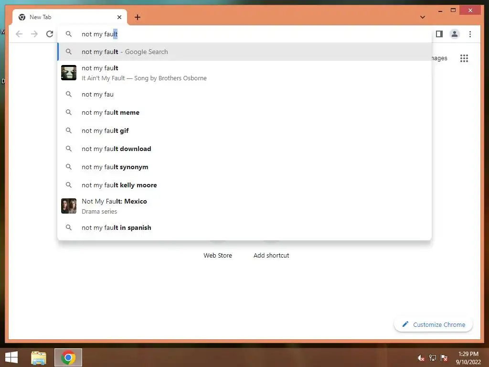Open a new tab with plus button
This screenshot has height=367, width=489.
click(138, 17)
